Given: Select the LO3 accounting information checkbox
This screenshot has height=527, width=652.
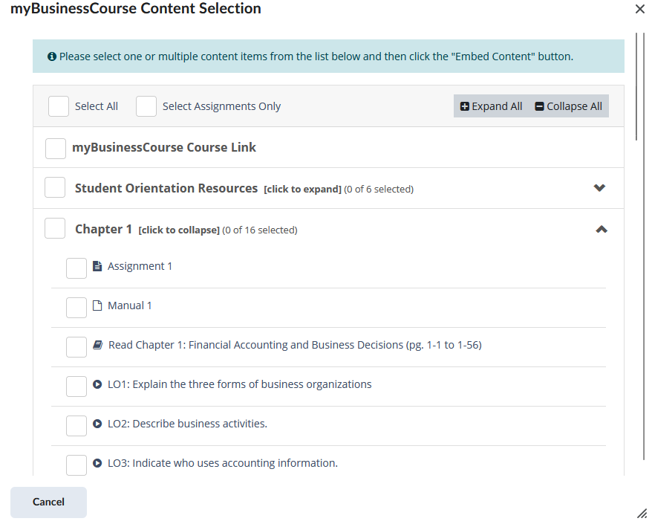Looking at the screenshot, I should point(76,465).
